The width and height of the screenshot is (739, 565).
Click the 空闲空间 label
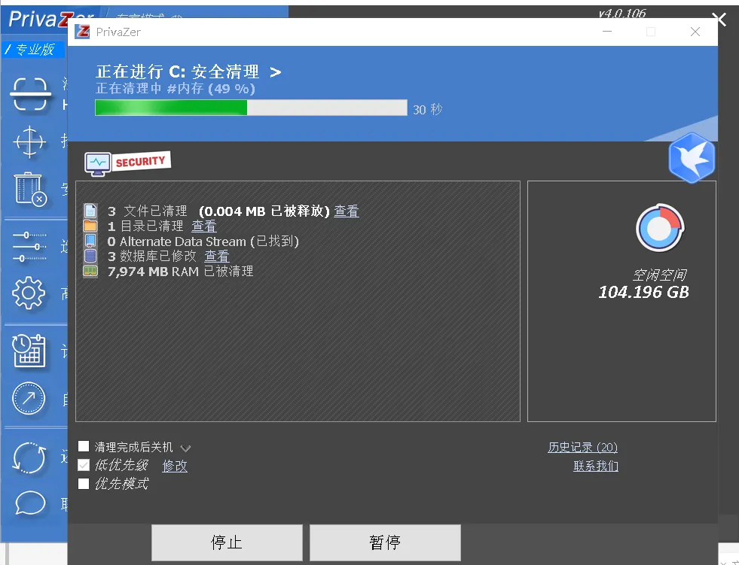(660, 275)
